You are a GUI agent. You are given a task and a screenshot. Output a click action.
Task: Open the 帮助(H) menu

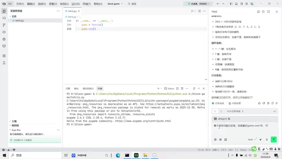[98, 4]
